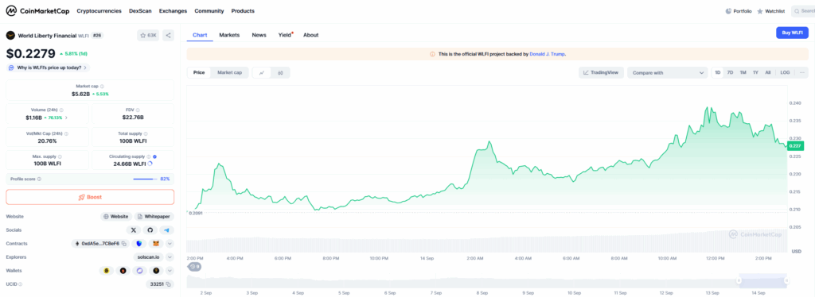This screenshot has width=815, height=297.
Task: Set chart range to 1D
Action: [718, 72]
